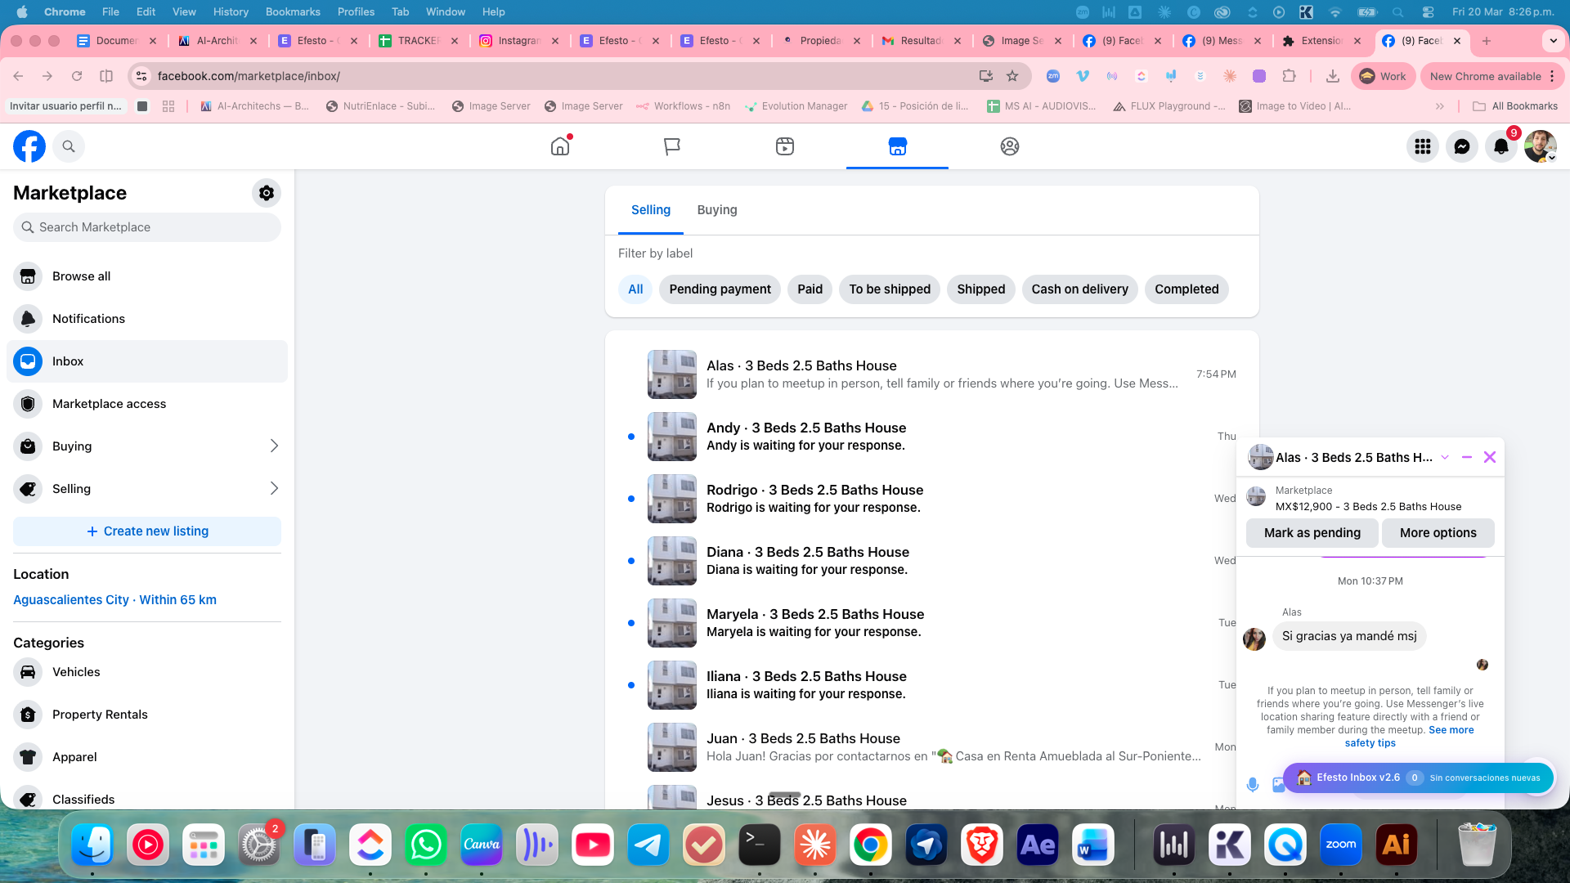Click Create new listing button
The image size is (1570, 883).
pos(147,531)
